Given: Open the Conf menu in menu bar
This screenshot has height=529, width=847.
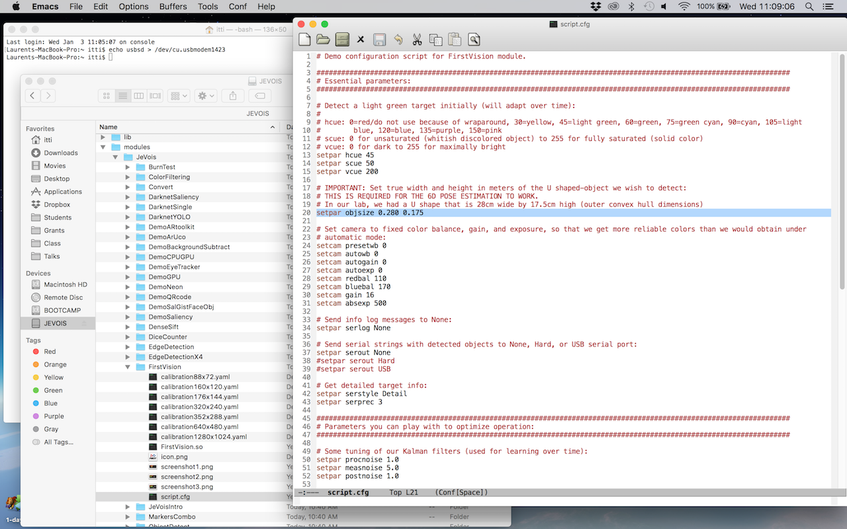Looking at the screenshot, I should coord(238,7).
